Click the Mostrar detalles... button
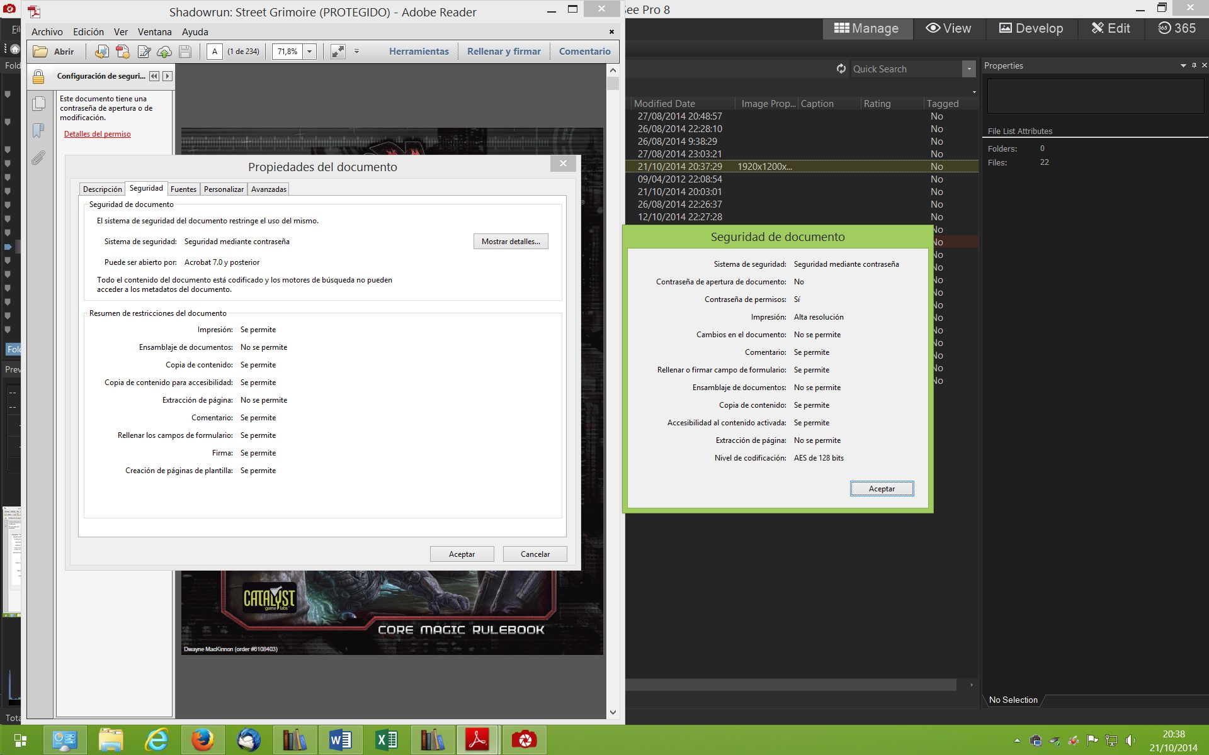 [x=511, y=242]
